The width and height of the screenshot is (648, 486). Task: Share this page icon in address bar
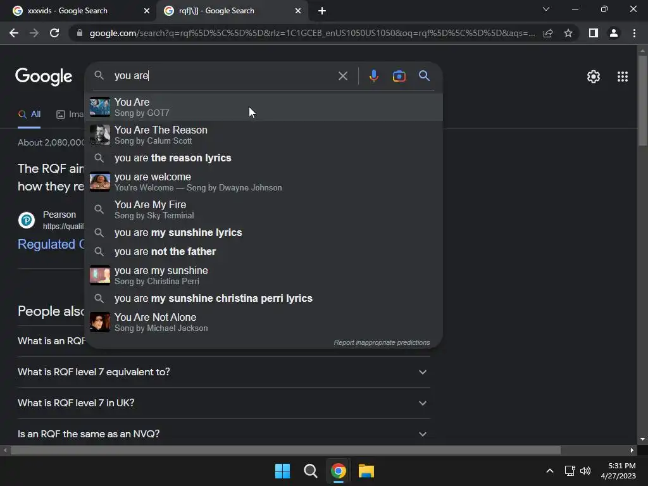pos(548,33)
